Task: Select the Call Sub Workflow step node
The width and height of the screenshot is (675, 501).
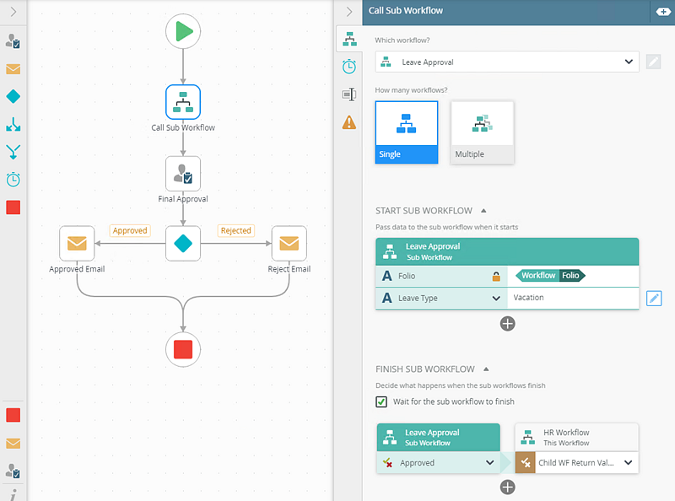Action: pos(183,103)
